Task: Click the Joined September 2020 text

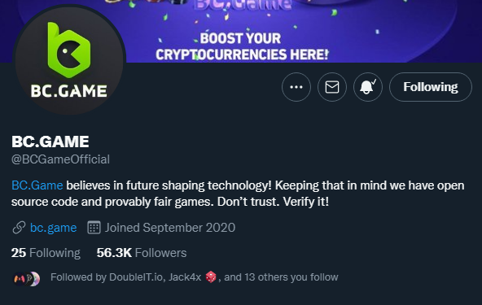Action: (170, 228)
